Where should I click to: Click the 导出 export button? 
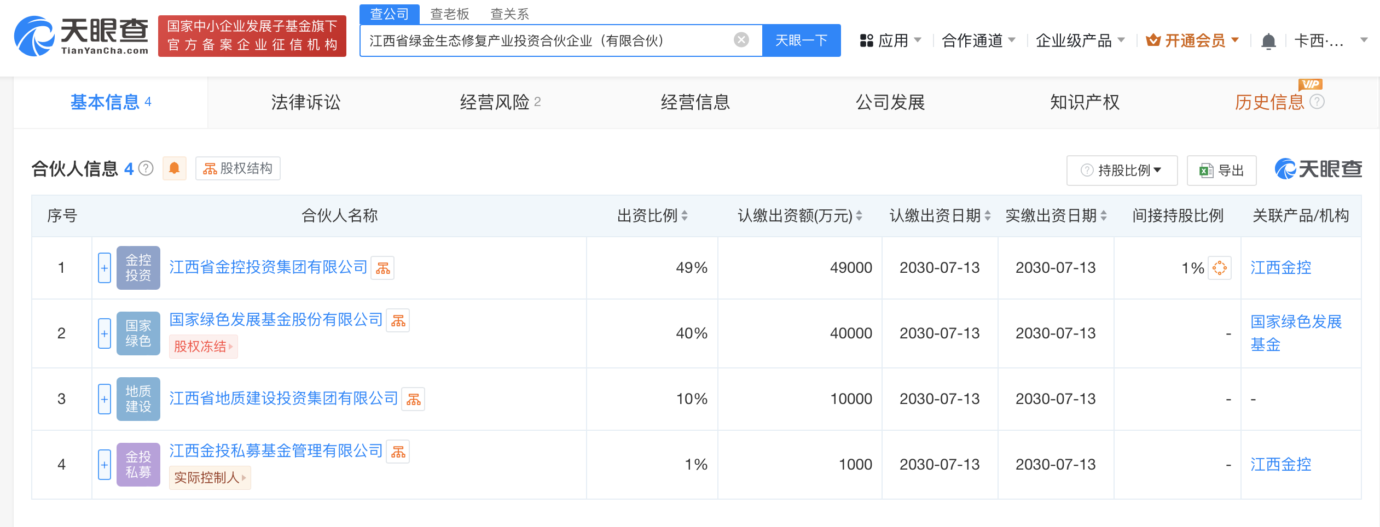point(1221,171)
